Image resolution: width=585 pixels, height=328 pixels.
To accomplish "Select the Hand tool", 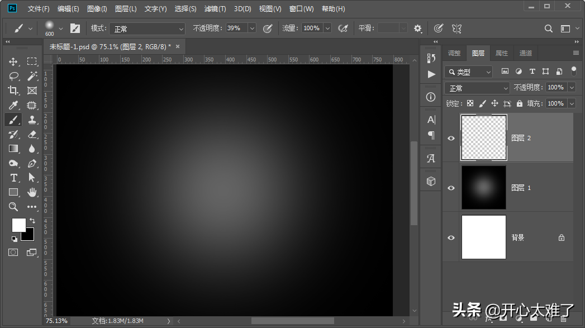I will [32, 192].
